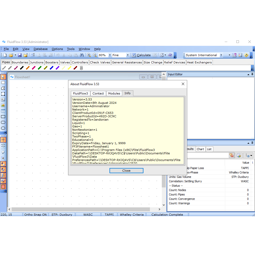Image resolution: width=255 pixels, height=255 pixels.
Task: Toggle Ortho Snap in the status bar
Action: [35, 214]
